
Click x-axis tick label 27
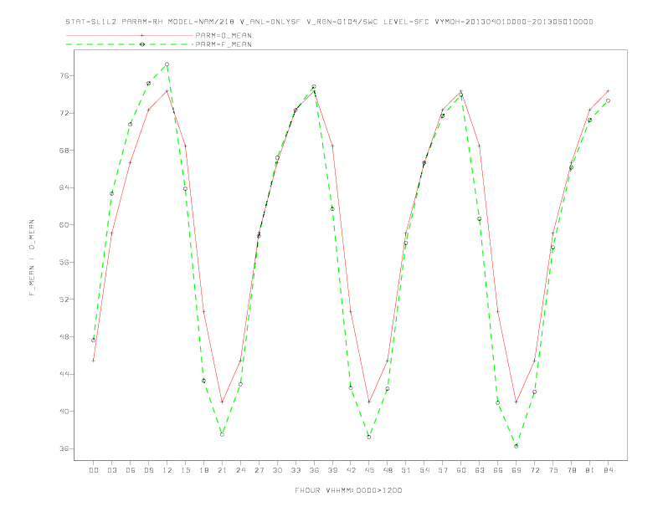coord(259,470)
